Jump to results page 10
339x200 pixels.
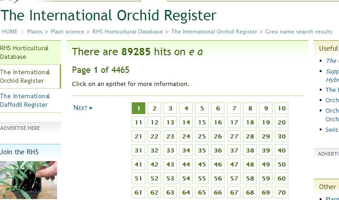click(x=282, y=108)
